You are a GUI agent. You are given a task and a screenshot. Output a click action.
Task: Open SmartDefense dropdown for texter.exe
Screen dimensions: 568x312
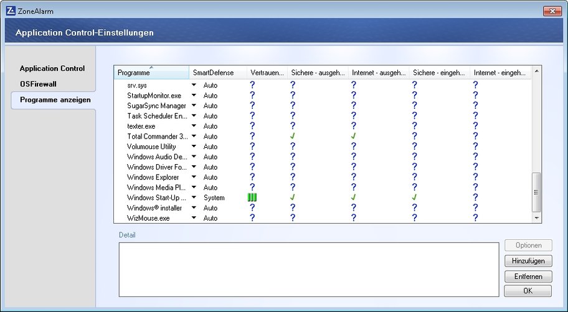pos(194,126)
